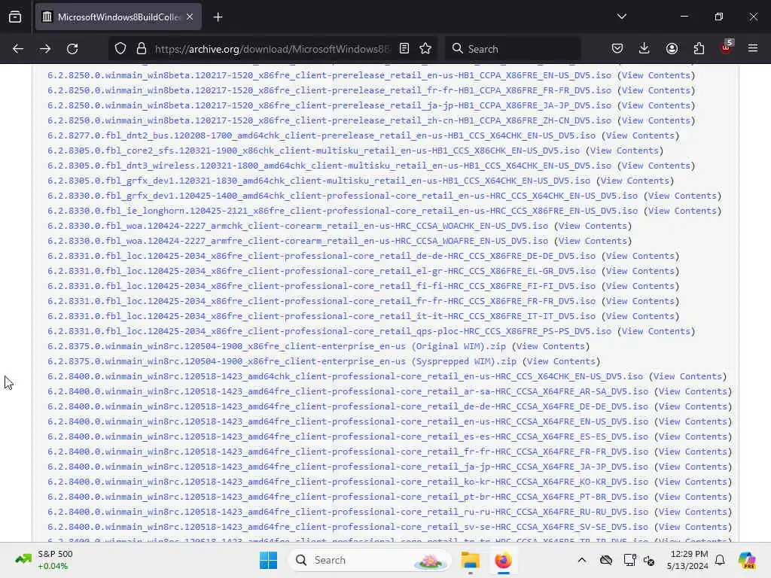The height and width of the screenshot is (578, 771).
Task: View Contents of the 8330 armchk ISO
Action: pyautogui.click(x=593, y=226)
